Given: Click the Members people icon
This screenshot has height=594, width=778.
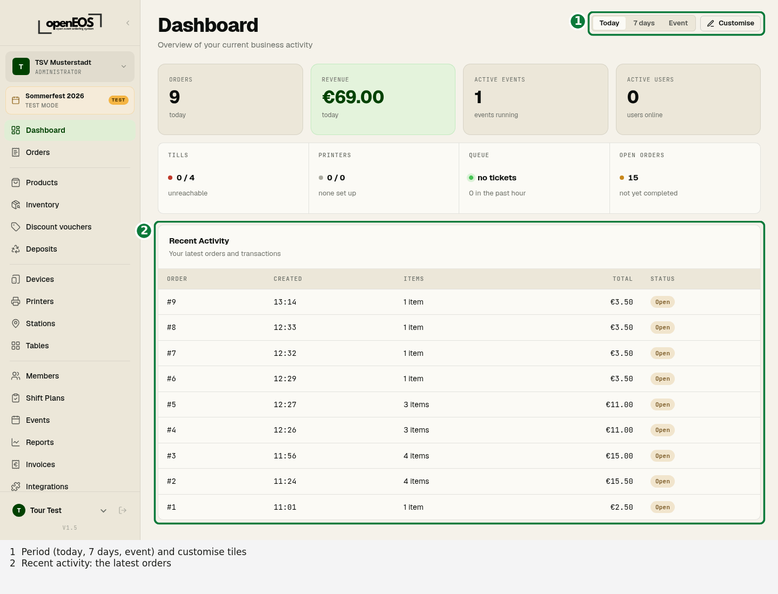Looking at the screenshot, I should [x=16, y=376].
